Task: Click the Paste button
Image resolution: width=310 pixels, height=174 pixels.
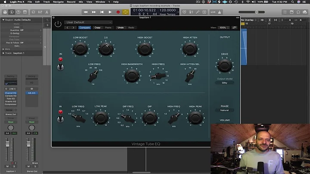Action: pos(108,28)
